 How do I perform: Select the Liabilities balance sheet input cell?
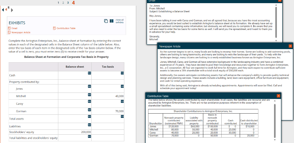pyautogui.click(x=75, y=126)
